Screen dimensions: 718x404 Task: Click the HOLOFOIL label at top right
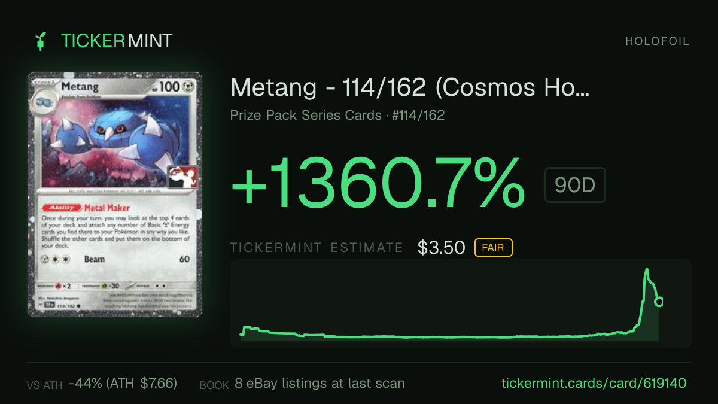658,41
